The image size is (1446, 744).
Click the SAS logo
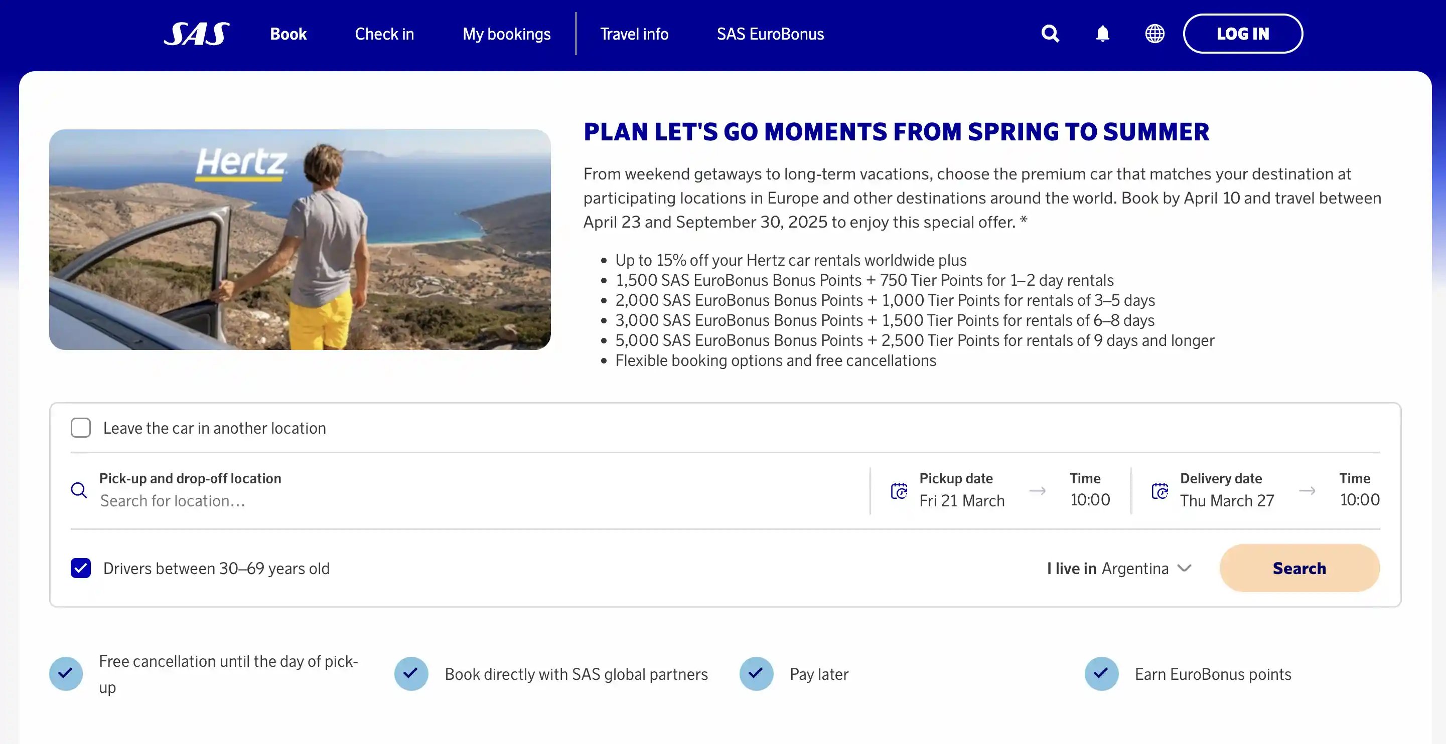click(197, 34)
